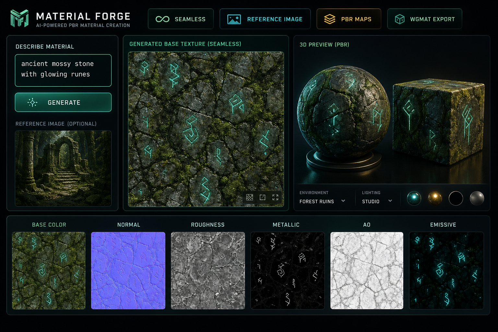Select the teal glowing sphere preset
This screenshot has height=332, width=498.
pos(414,198)
